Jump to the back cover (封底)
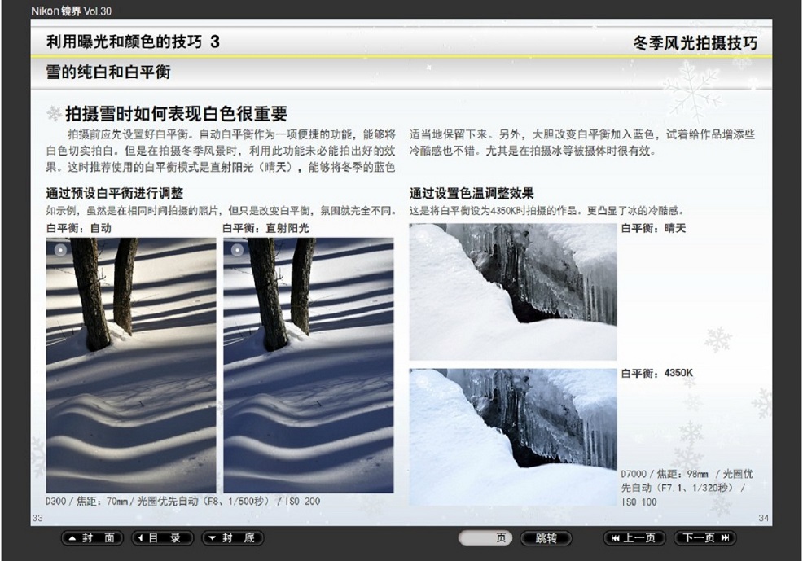 (x=232, y=538)
